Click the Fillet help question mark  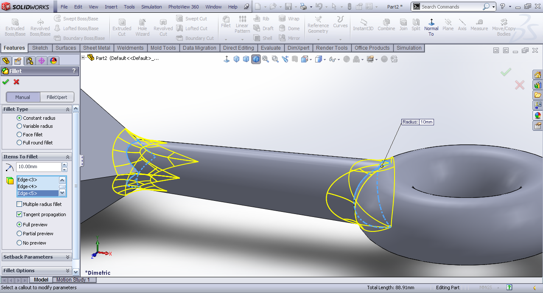tap(74, 71)
